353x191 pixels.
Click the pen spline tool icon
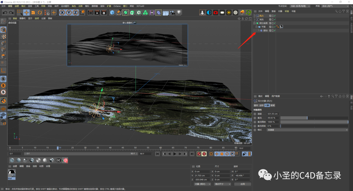119,12
